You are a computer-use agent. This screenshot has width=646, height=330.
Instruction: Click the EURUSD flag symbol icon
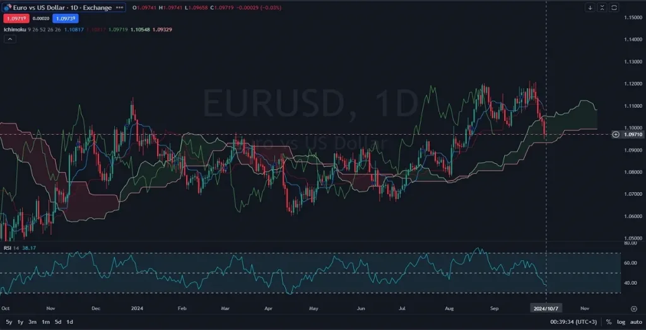(8, 8)
